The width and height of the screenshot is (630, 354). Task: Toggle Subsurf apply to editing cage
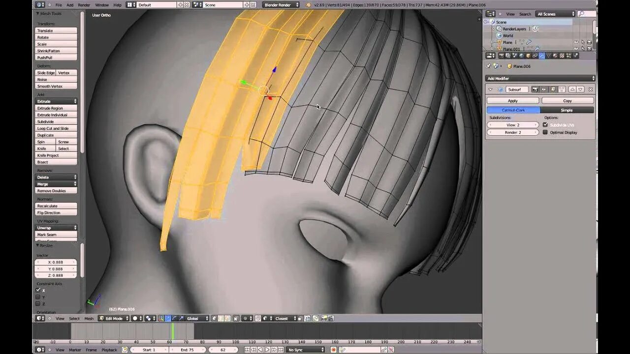pyautogui.click(x=562, y=89)
